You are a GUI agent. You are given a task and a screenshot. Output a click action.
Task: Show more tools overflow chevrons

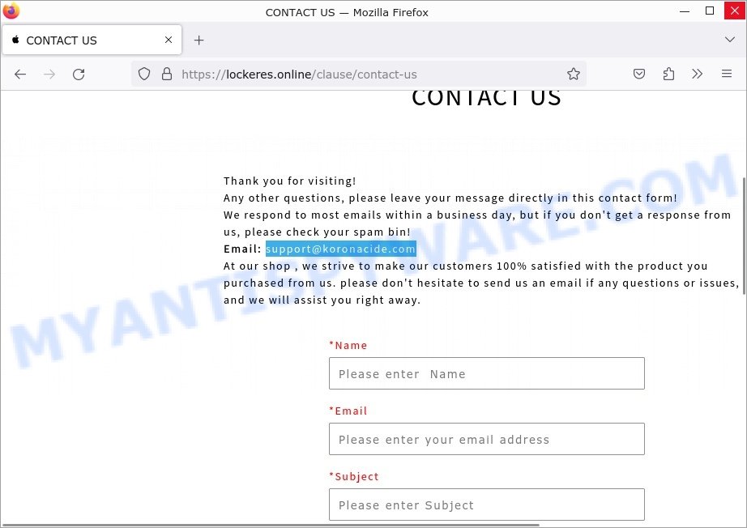[698, 74]
